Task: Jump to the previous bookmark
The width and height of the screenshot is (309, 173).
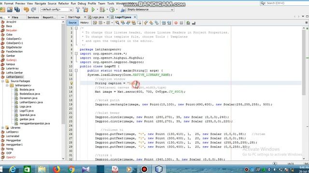Action: click(x=146, y=23)
